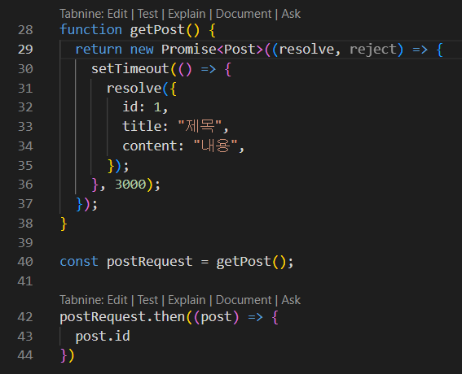Click the getPost name in function declaration
This screenshot has height=374, width=462.
pyautogui.click(x=157, y=30)
